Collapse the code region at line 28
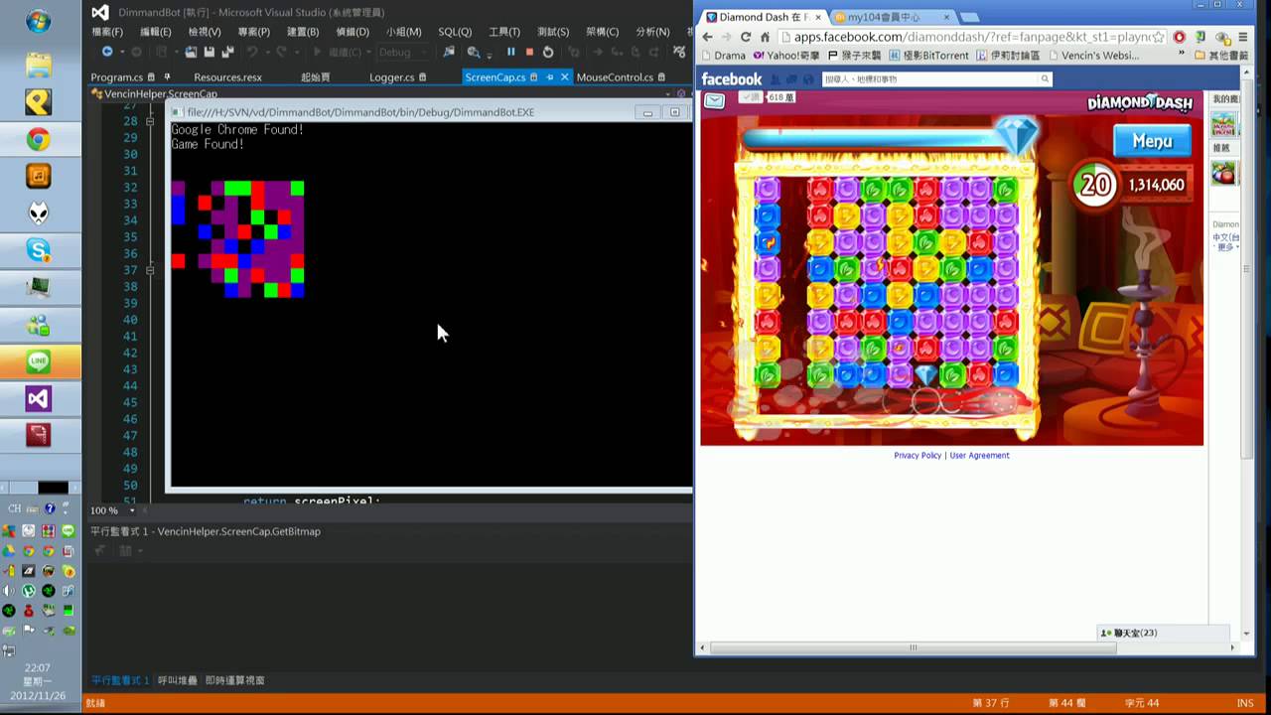 coord(150,121)
